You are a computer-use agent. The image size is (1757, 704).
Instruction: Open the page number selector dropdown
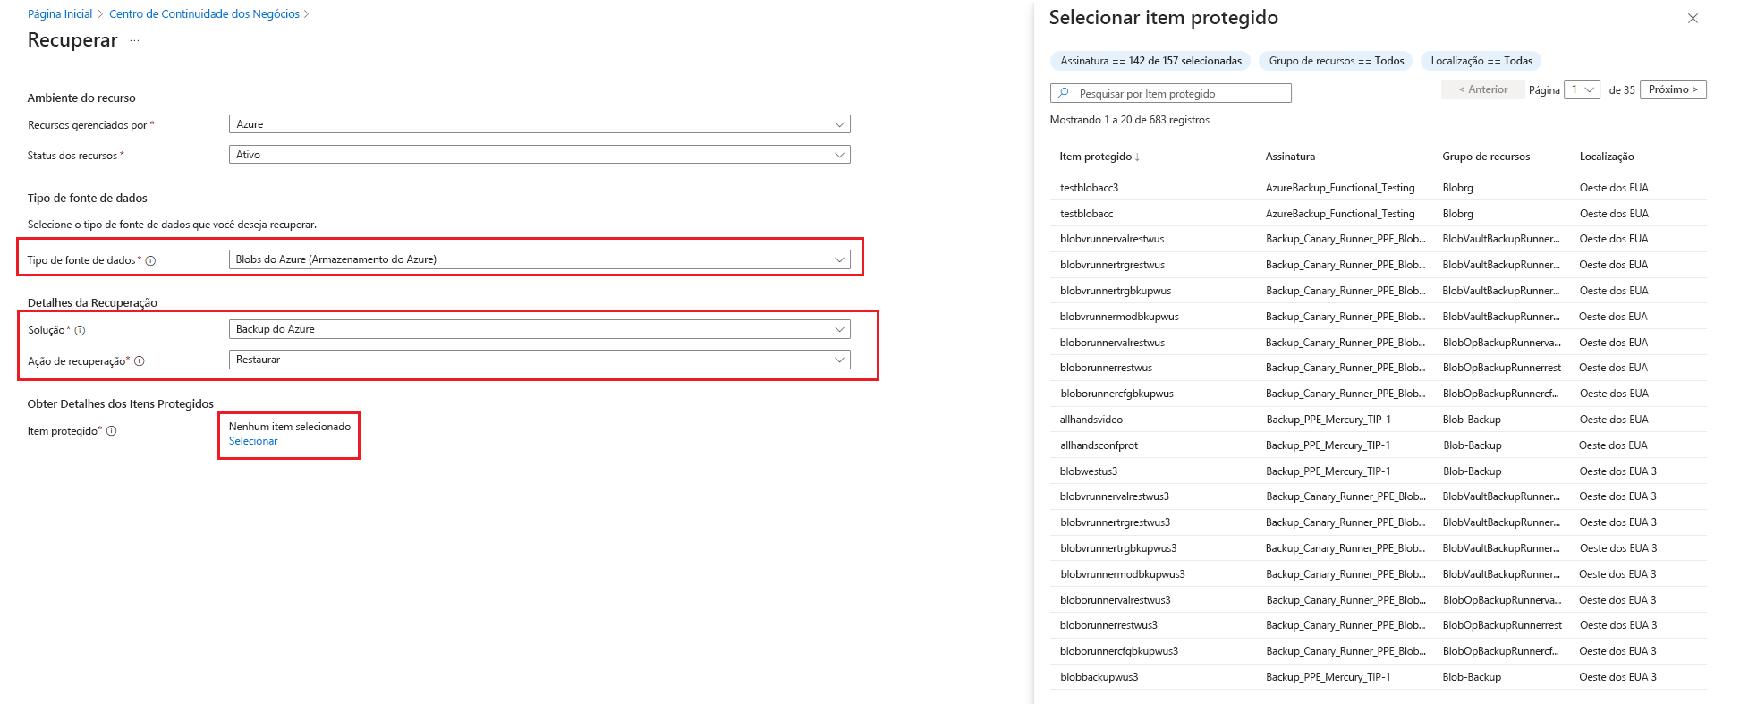[x=1582, y=89]
